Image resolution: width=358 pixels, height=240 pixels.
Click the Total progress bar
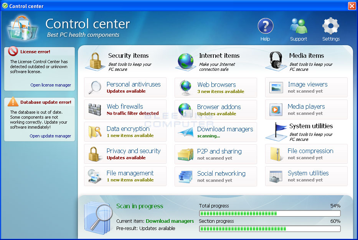point(270,213)
